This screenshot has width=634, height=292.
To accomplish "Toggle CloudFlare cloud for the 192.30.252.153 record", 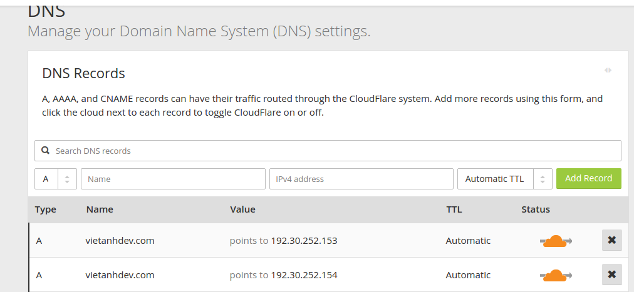I will tap(555, 241).
